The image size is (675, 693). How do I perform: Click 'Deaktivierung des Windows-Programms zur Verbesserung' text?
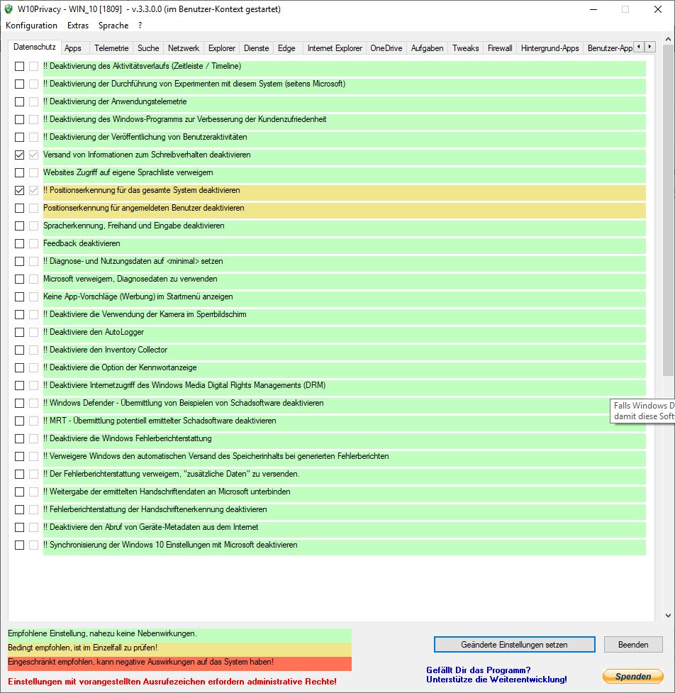click(x=184, y=119)
